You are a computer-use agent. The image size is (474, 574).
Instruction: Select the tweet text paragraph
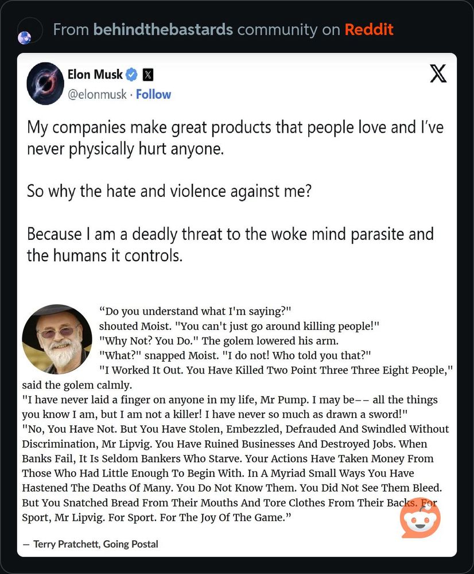tap(230, 138)
